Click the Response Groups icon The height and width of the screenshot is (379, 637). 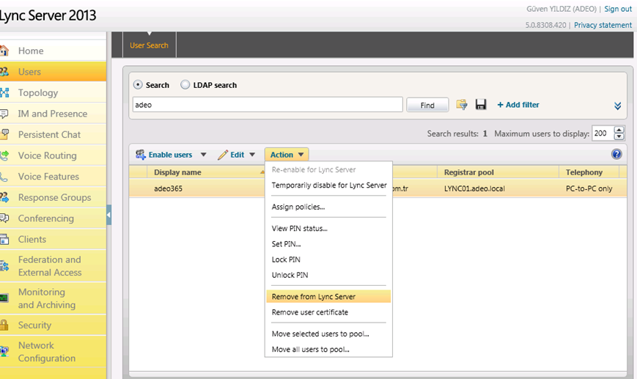coord(4,197)
